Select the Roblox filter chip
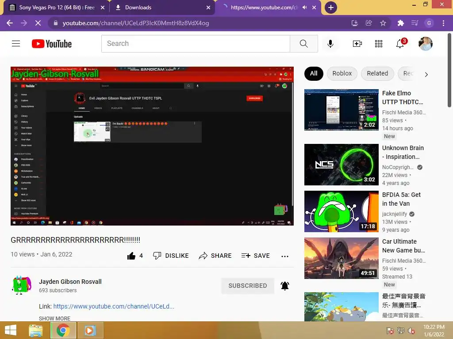453x339 pixels. click(342, 74)
